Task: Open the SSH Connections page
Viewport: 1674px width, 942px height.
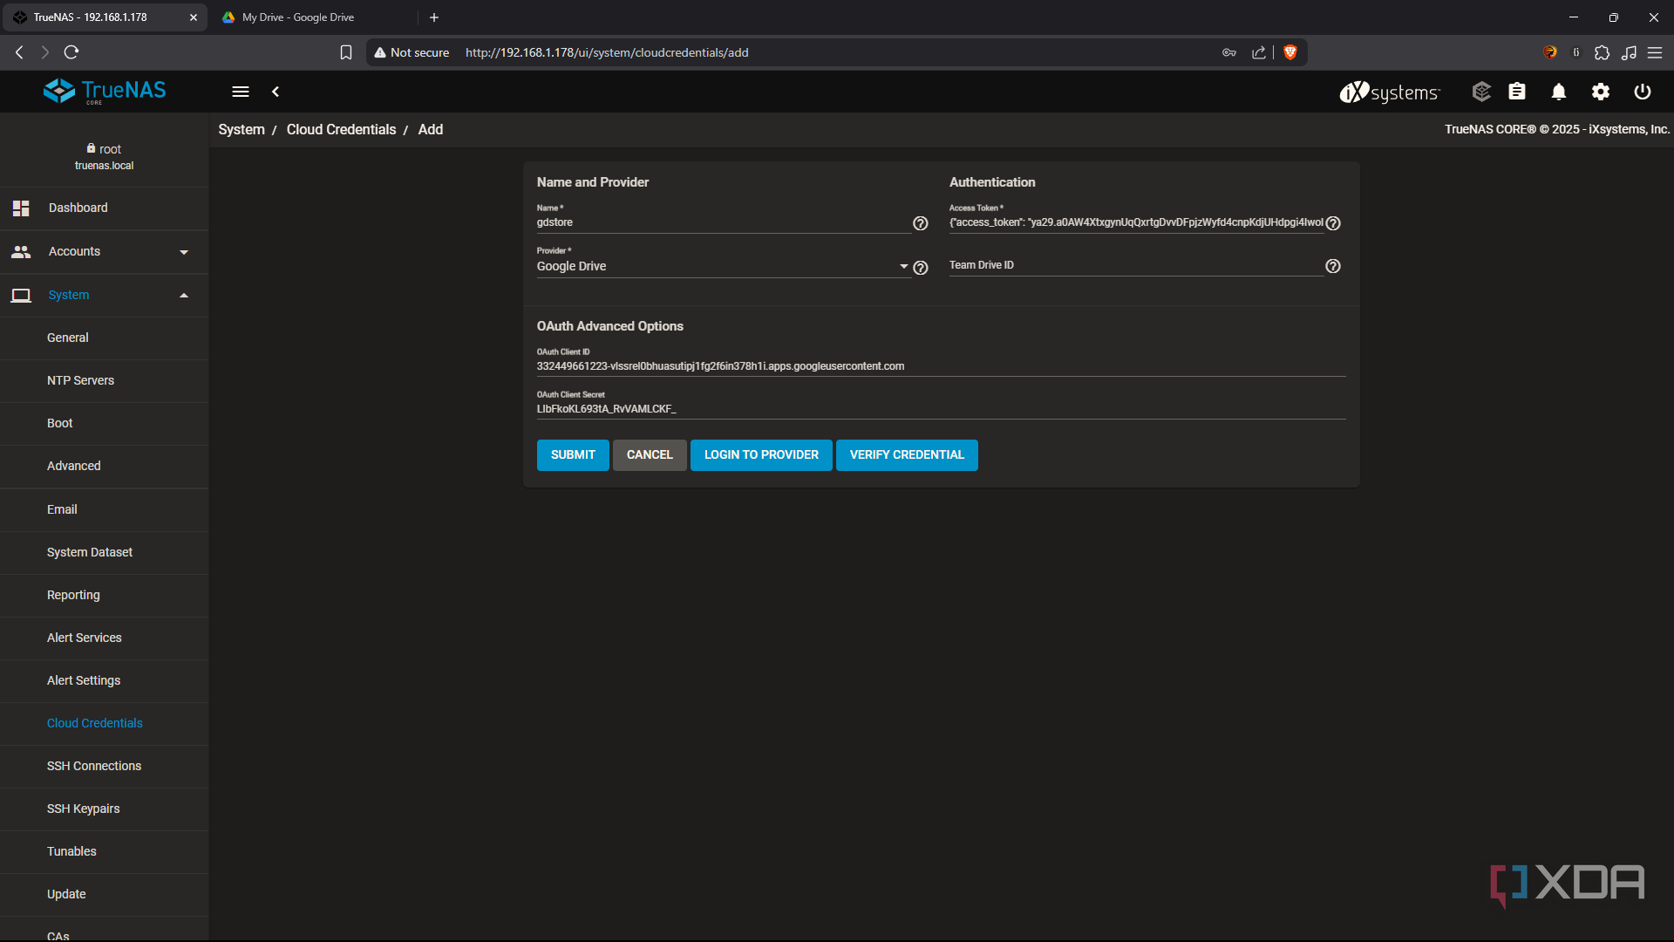Action: click(105, 766)
